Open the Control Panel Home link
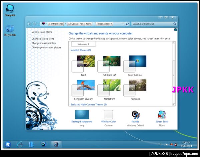This screenshot has height=157, width=200. click(42, 32)
